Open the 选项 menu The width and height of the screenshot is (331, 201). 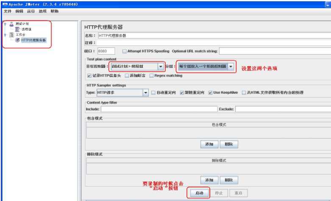pyautogui.click(x=42, y=11)
